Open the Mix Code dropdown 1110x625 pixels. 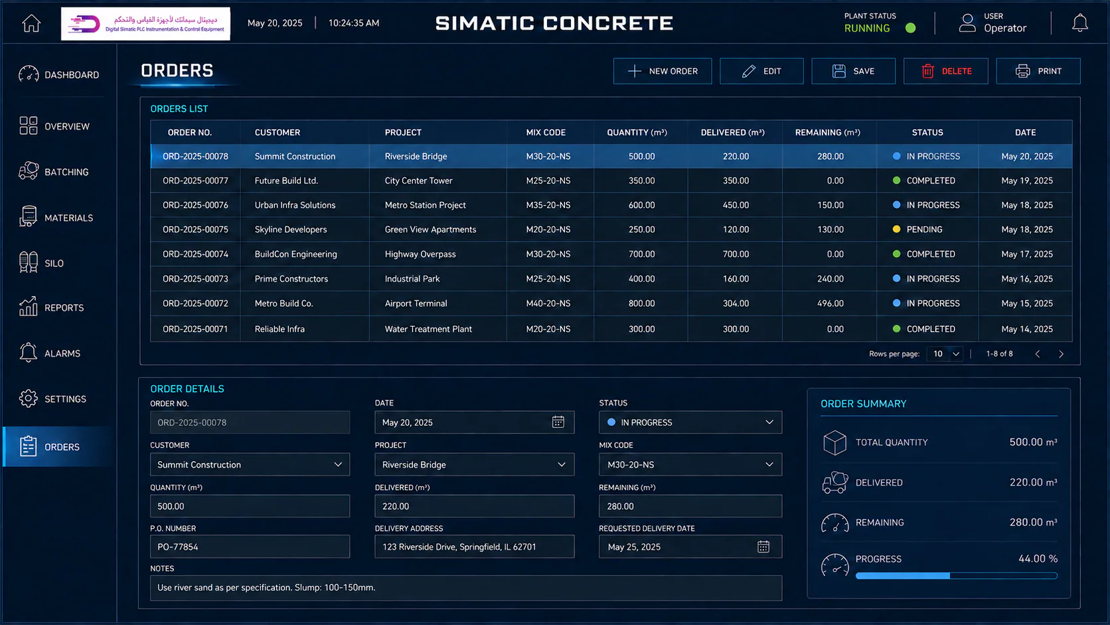point(690,464)
